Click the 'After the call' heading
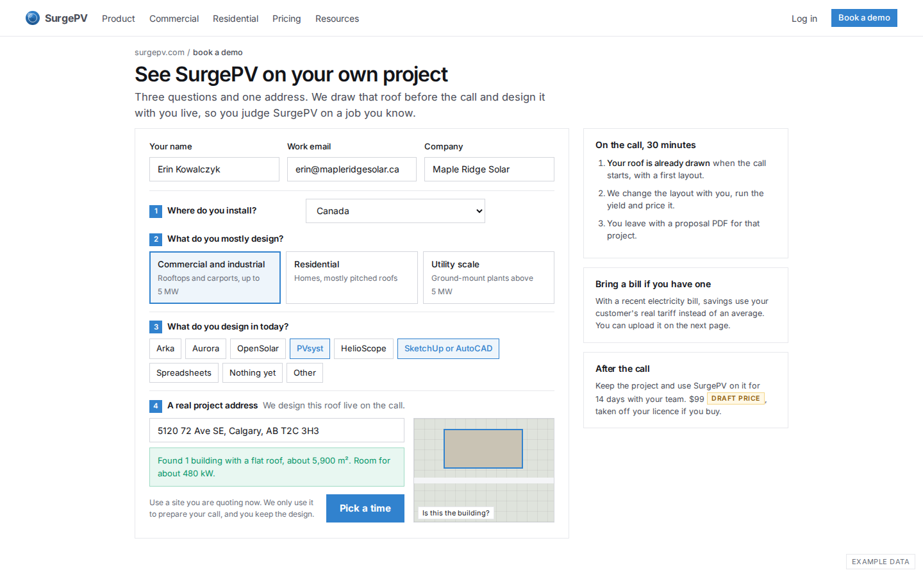Screen dimensions: 923x577 (x=622, y=369)
